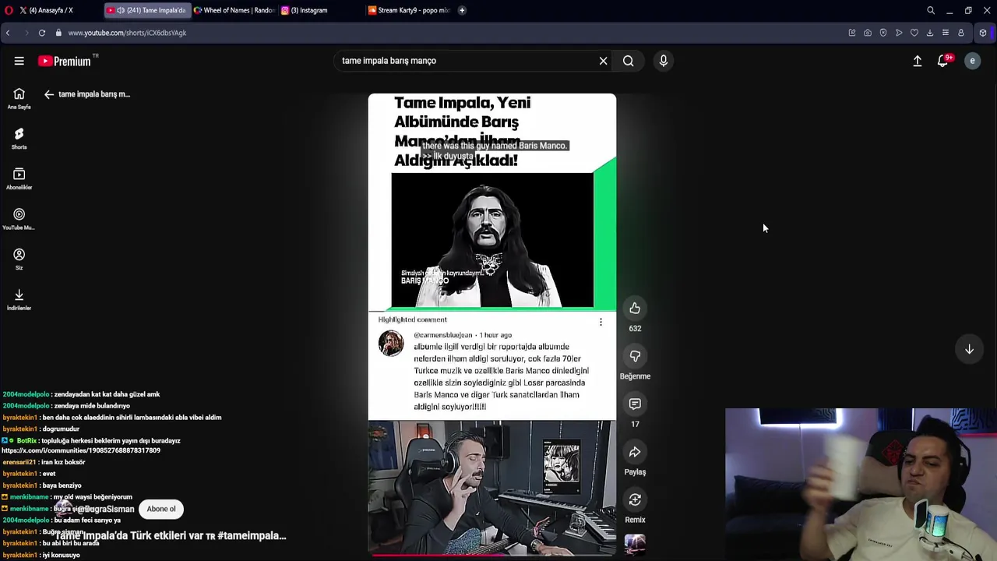
Task: Click the address bar edit-page icon
Action: [852, 33]
